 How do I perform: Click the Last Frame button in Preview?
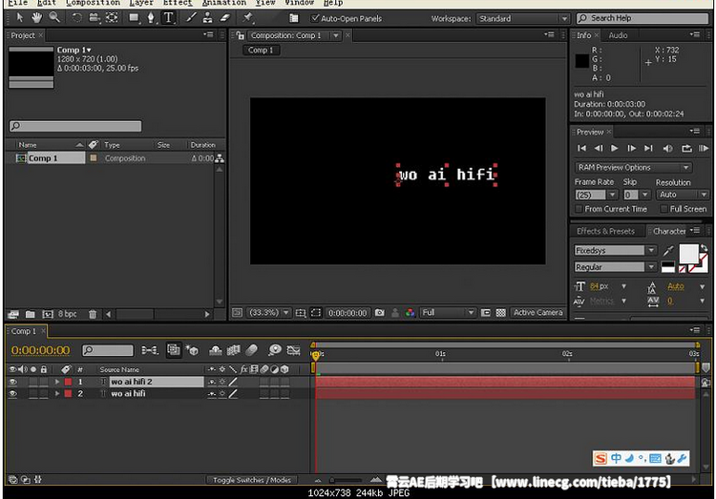pyautogui.click(x=648, y=149)
